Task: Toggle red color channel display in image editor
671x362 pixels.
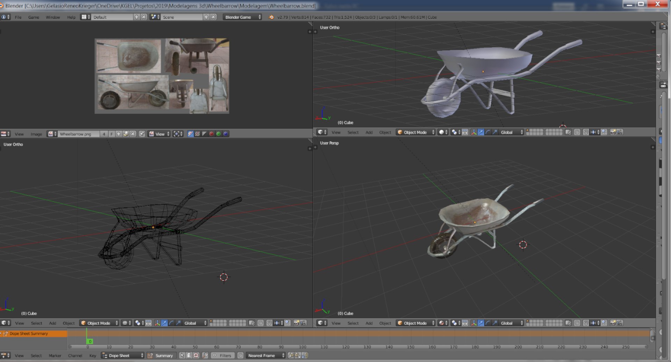Action: pos(211,134)
